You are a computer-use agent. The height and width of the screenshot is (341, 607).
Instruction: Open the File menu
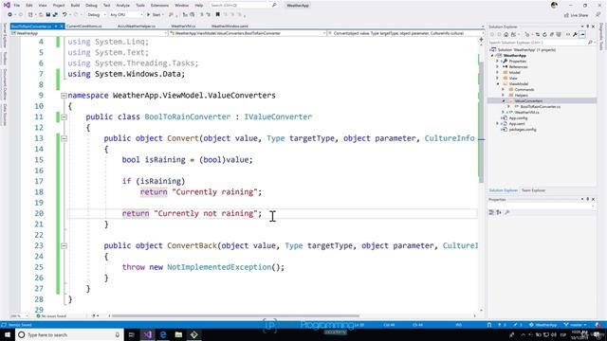17,6
